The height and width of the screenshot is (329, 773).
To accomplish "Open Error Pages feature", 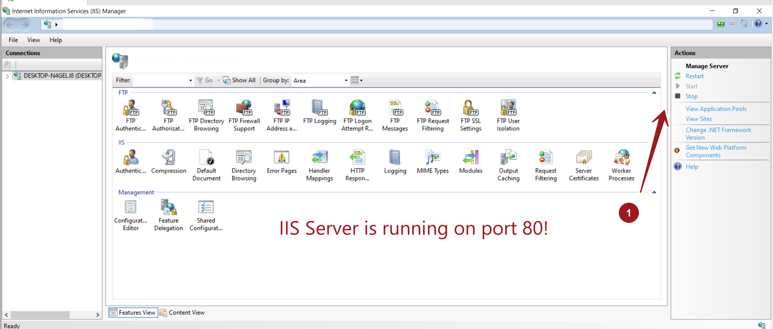I will [281, 162].
